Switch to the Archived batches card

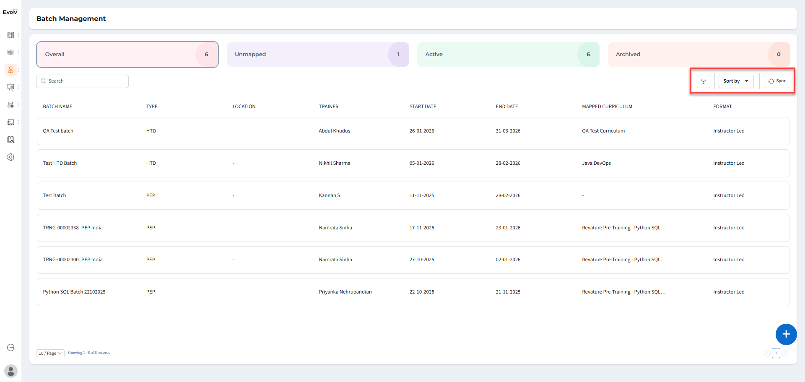699,55
